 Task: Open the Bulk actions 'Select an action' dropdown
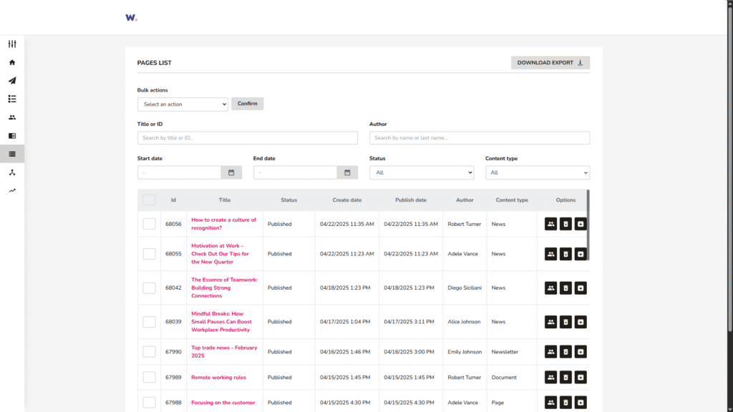pos(183,104)
